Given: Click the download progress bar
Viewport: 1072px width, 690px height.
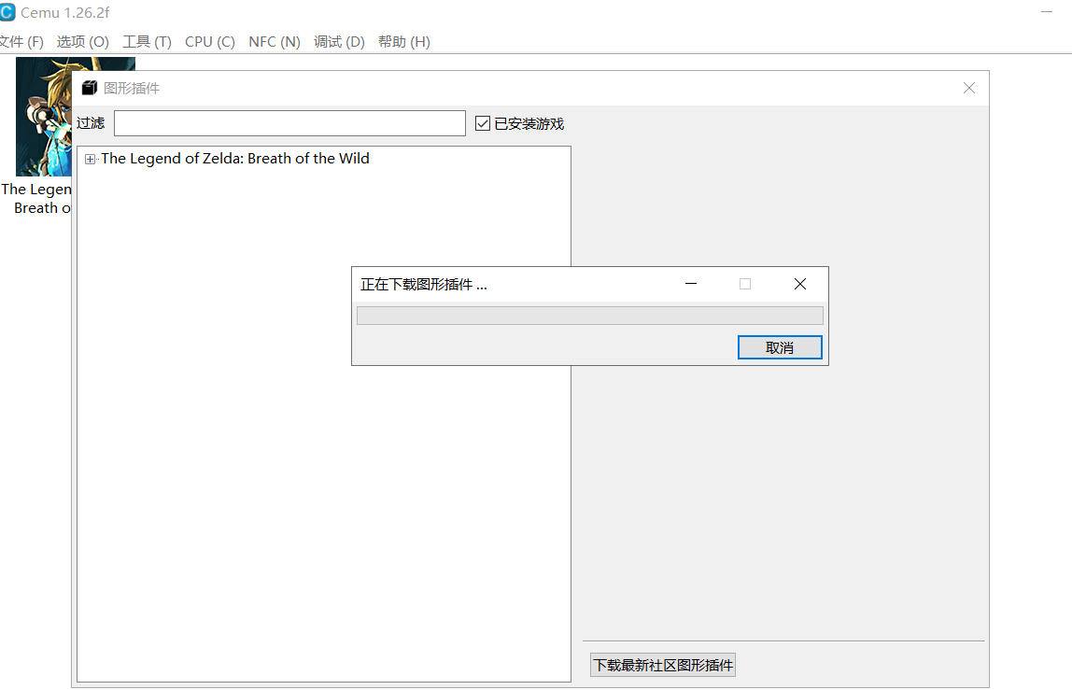Looking at the screenshot, I should [x=589, y=316].
